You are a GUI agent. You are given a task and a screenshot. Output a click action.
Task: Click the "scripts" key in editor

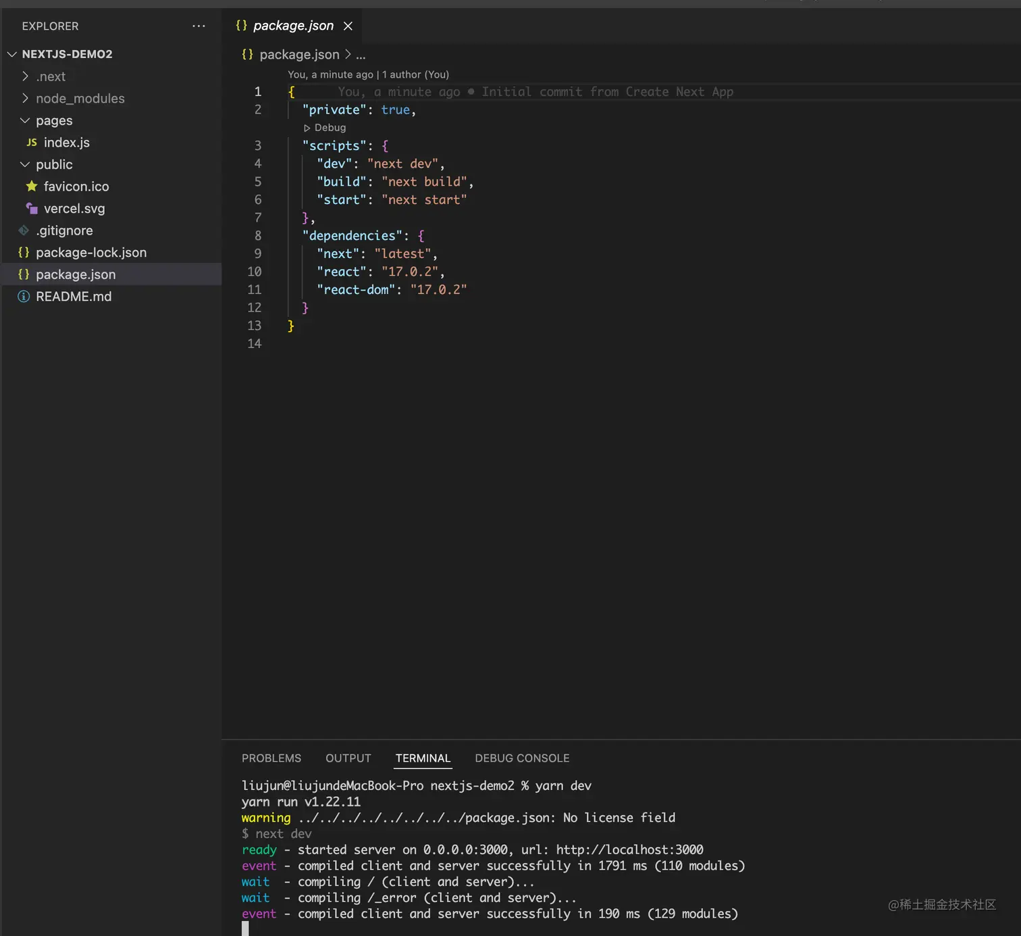click(x=335, y=145)
